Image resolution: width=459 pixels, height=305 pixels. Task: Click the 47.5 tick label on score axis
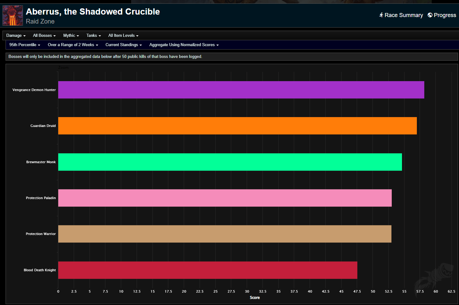click(357, 291)
